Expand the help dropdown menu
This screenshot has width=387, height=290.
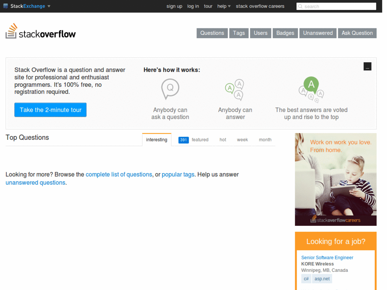coord(224,6)
